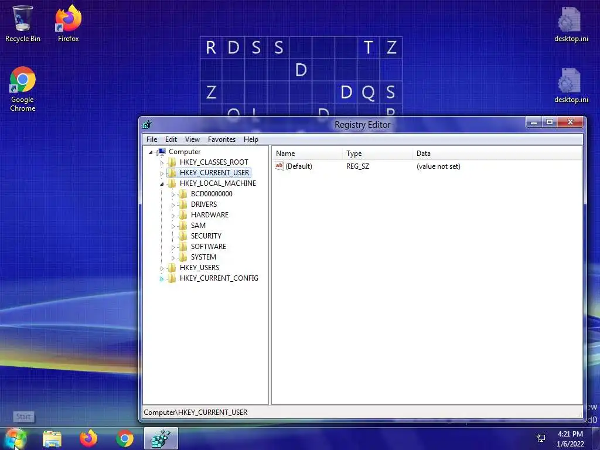Expand the HARDWARE subkey

point(173,216)
